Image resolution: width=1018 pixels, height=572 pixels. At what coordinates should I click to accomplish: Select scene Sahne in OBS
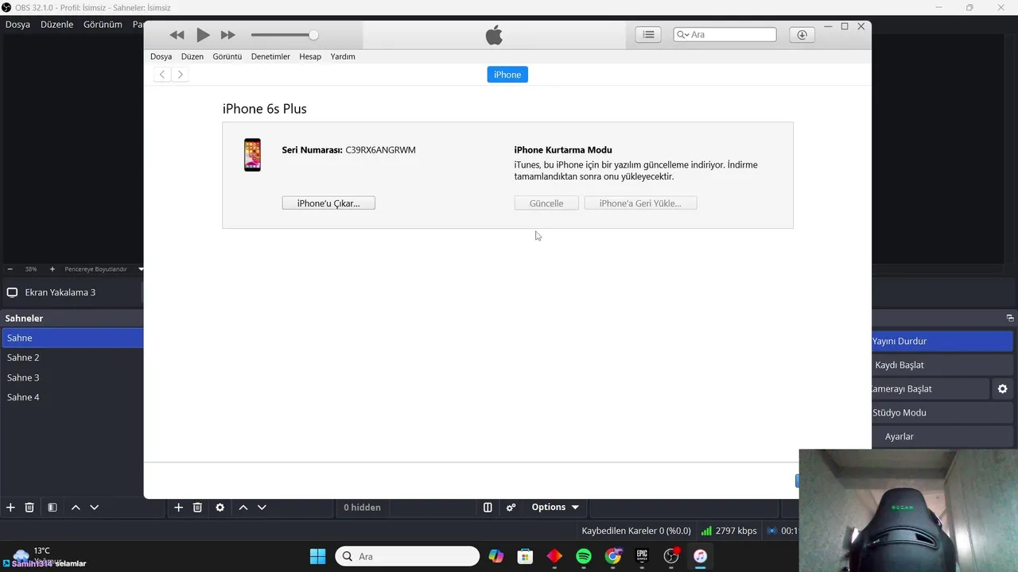point(72,338)
